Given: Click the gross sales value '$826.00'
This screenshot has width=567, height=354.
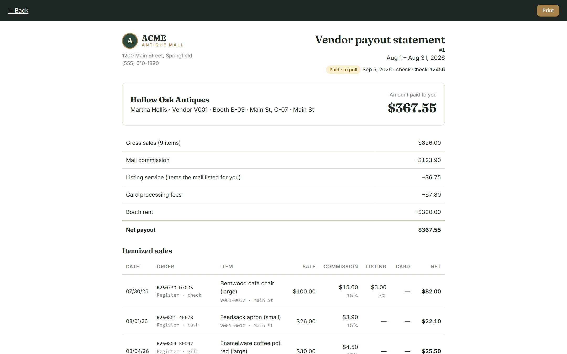Looking at the screenshot, I should (x=429, y=143).
